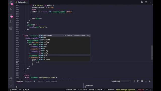Image resolution: width=161 pixels, height=91 pixels.
Task: Close the terminal panel
Action: pyautogui.click(x=150, y=81)
